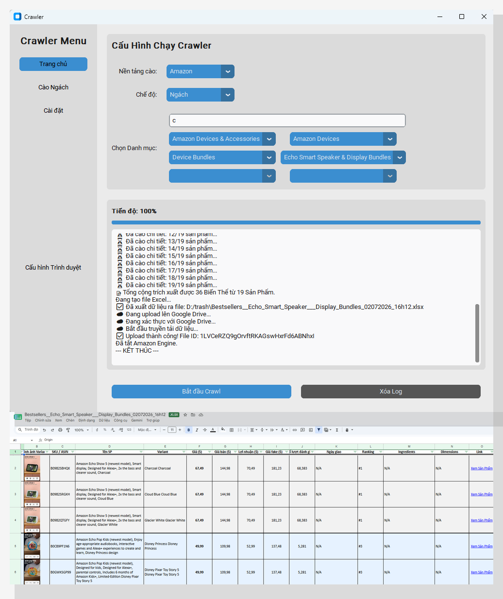This screenshot has height=599, width=503.
Task: Click the insert comment icon in Sheets
Action: click(x=302, y=430)
